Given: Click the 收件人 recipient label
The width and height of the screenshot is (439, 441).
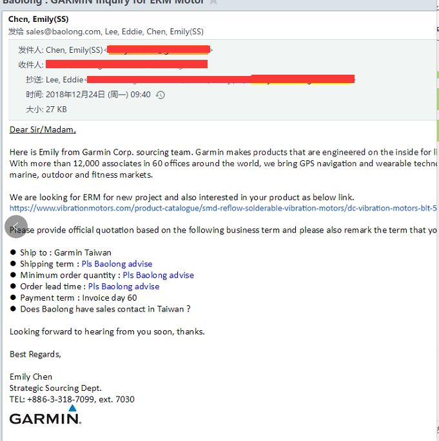Looking at the screenshot, I should pos(31,64).
